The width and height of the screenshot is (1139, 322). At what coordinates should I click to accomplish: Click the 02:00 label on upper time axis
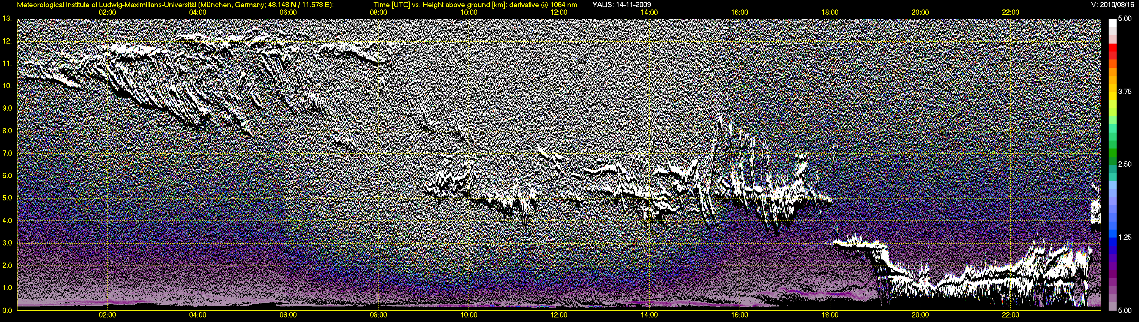tap(107, 13)
